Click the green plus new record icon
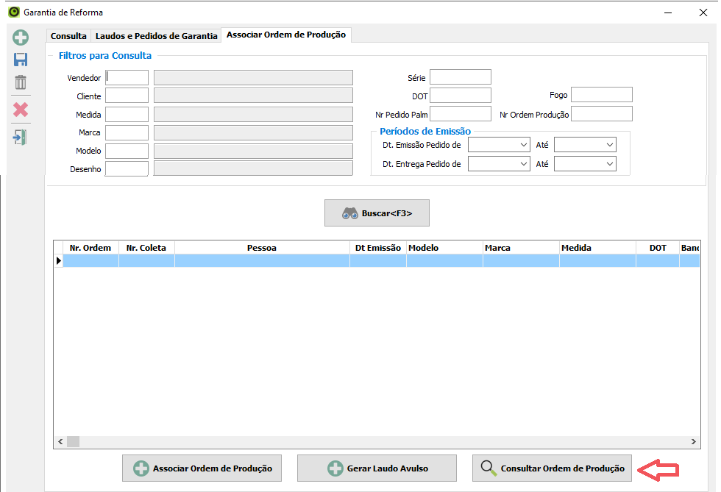Image resolution: width=721 pixels, height=492 pixels. pos(21,38)
